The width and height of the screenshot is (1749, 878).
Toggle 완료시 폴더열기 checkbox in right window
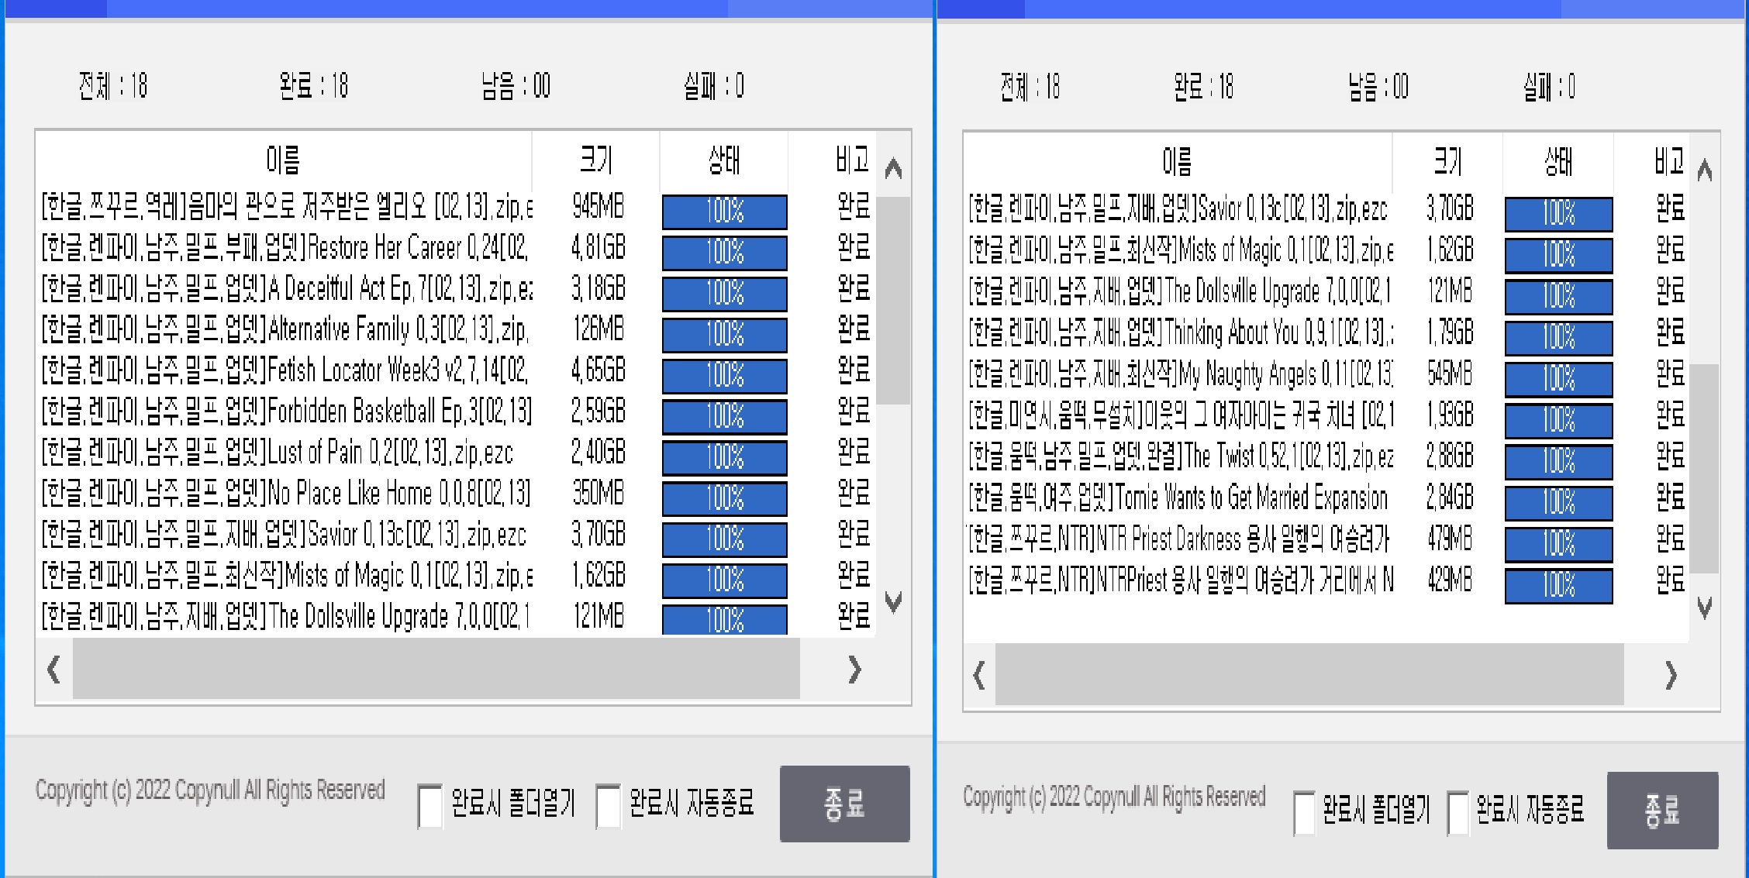pyautogui.click(x=1304, y=812)
